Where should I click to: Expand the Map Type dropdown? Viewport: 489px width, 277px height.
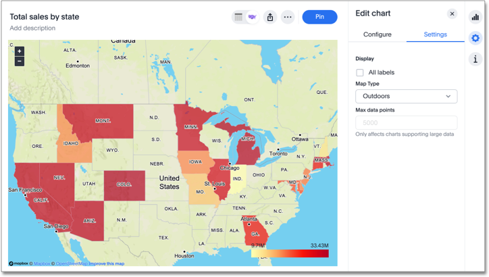pyautogui.click(x=406, y=97)
